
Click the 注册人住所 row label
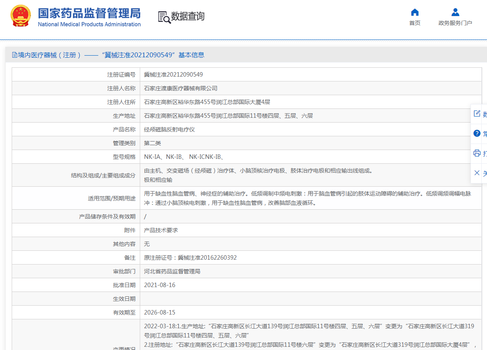[x=121, y=102]
